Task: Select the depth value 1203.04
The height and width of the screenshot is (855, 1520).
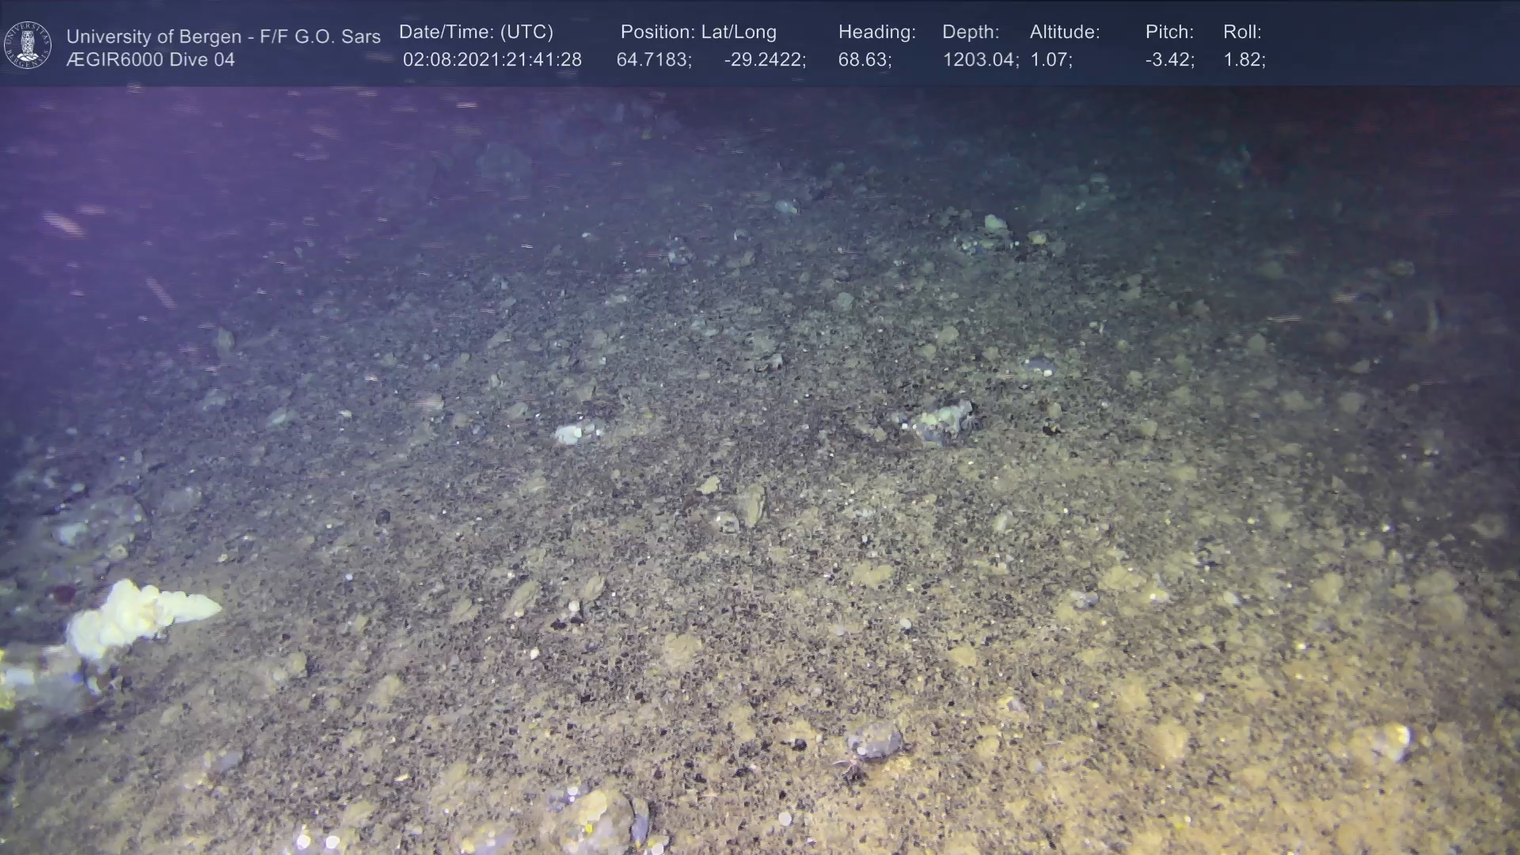Action: click(x=979, y=60)
